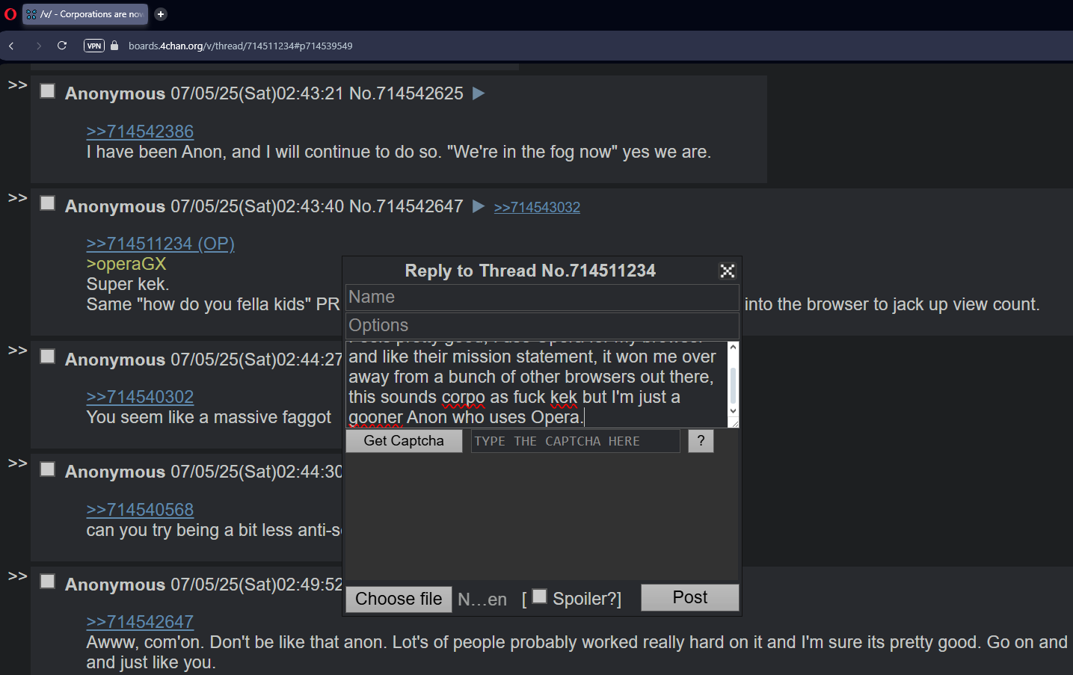
Task: Close the Reply to Thread window
Action: click(x=728, y=271)
